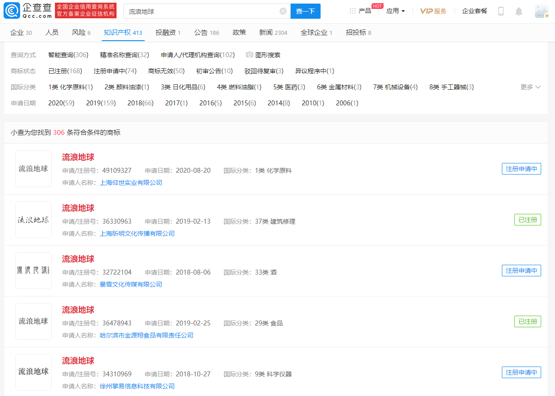Click 已注册 badge for 哈尔滨市金源翔食品
This screenshot has width=555, height=396.
pos(528,321)
